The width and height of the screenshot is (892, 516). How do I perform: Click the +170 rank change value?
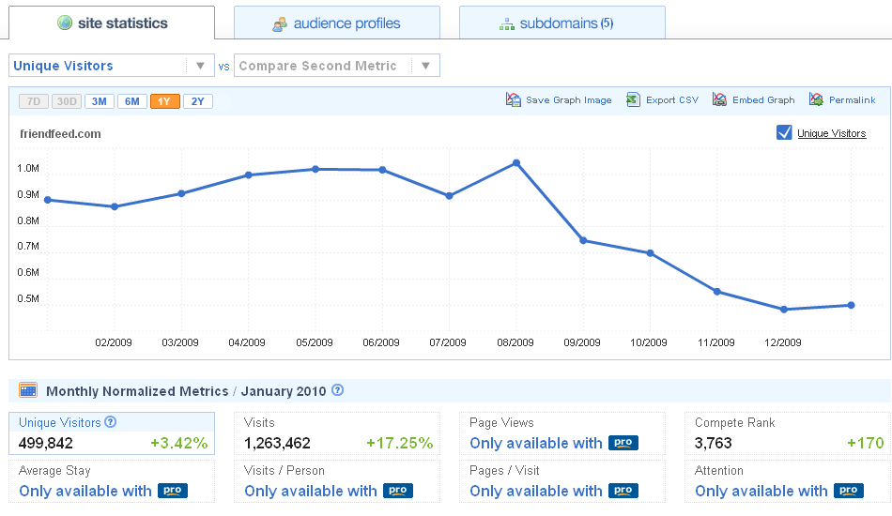pyautogui.click(x=866, y=443)
